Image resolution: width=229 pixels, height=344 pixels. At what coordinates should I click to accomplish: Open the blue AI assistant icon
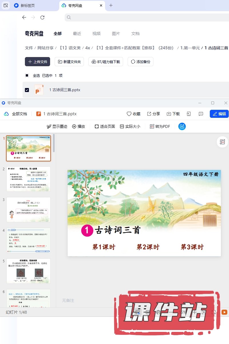(182, 126)
